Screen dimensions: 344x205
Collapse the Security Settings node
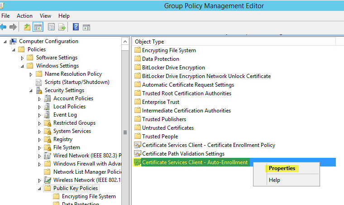31,91
